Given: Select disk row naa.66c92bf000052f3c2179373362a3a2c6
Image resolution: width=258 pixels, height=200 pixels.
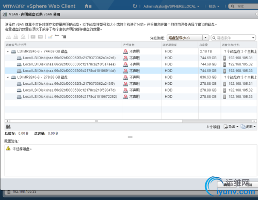Looking at the screenshot, I should pos(131,58).
